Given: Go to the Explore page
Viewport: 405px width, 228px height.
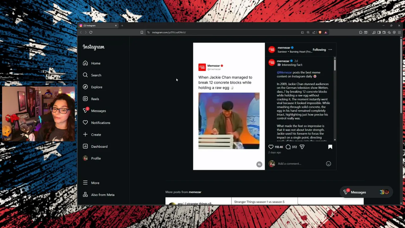Looking at the screenshot, I should (x=92, y=87).
